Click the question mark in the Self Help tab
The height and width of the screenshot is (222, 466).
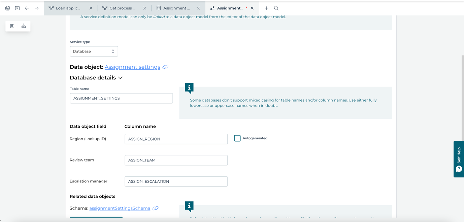[459, 169]
